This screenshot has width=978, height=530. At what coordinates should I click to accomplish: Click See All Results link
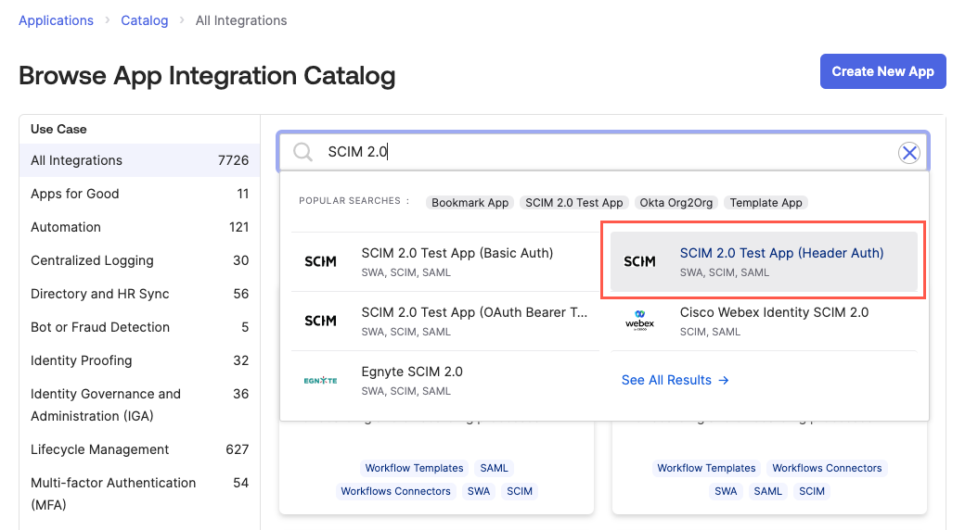(675, 380)
